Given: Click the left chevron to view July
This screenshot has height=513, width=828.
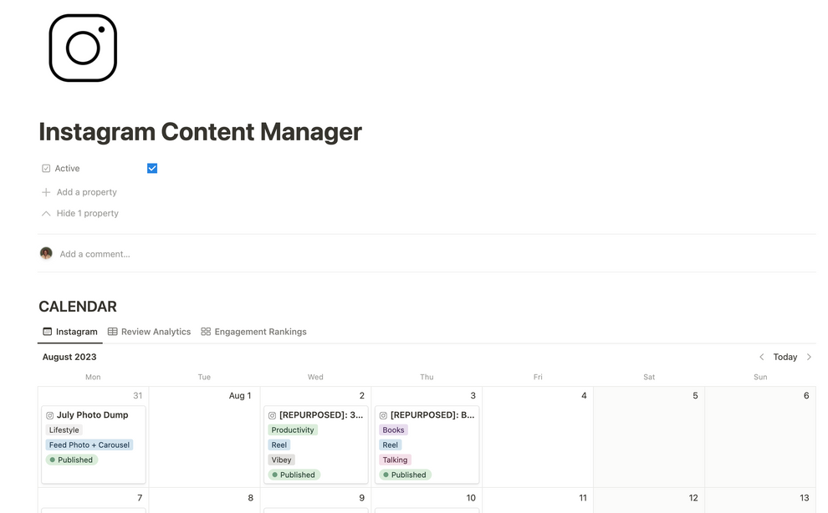Looking at the screenshot, I should tap(762, 357).
